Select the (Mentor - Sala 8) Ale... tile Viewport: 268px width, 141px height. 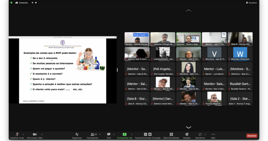tap(163, 84)
